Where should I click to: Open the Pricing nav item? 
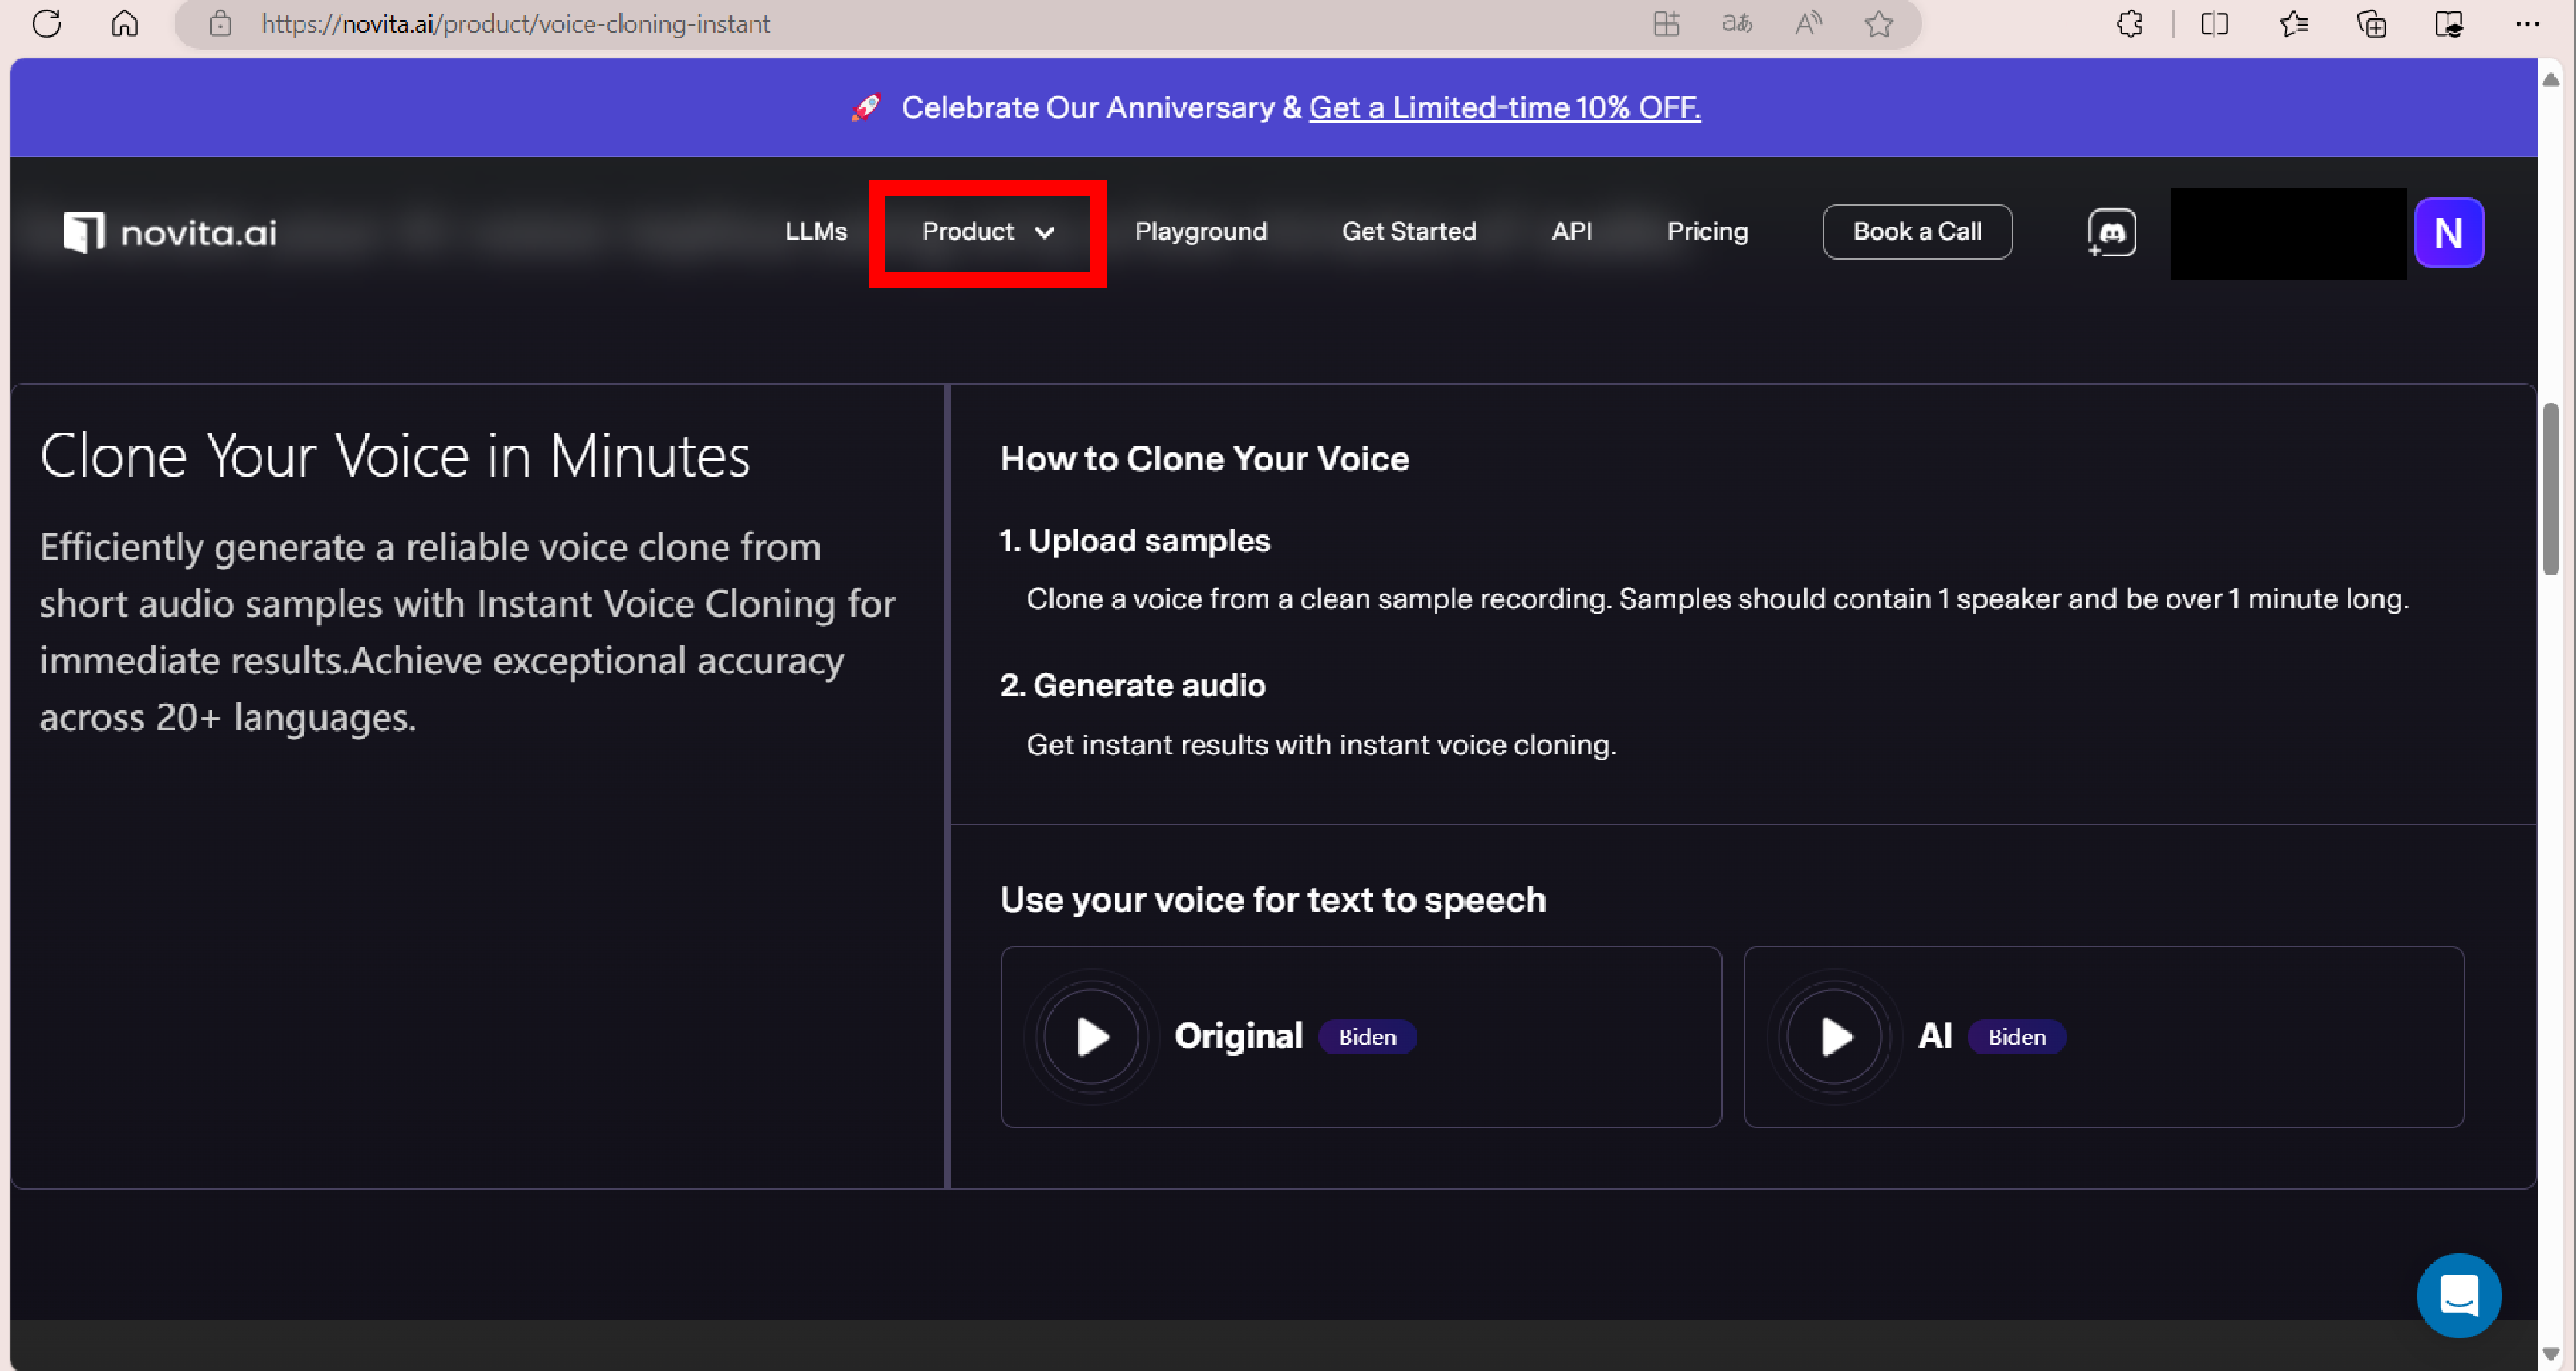(x=1707, y=232)
